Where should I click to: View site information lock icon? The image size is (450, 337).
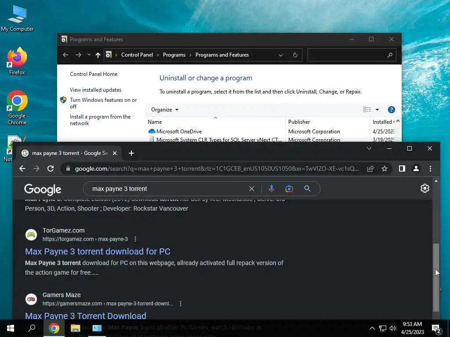point(68,168)
